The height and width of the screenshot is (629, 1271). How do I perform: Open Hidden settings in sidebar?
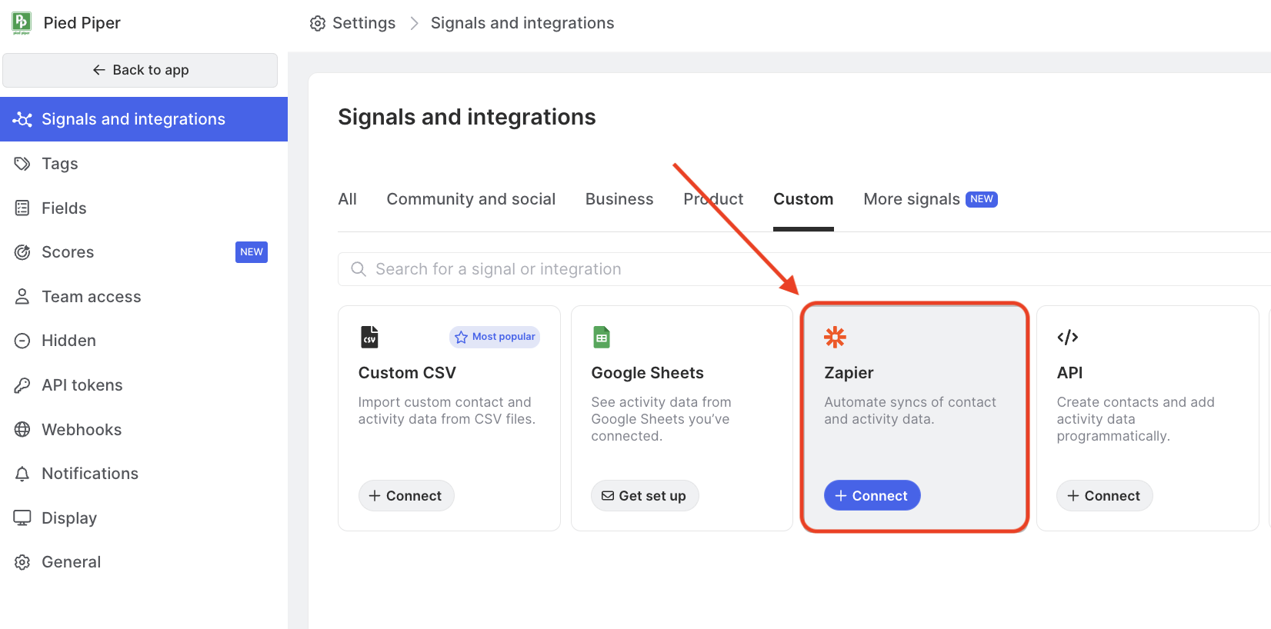144,341
